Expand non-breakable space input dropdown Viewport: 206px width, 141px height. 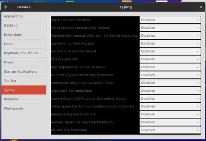tap(170, 106)
